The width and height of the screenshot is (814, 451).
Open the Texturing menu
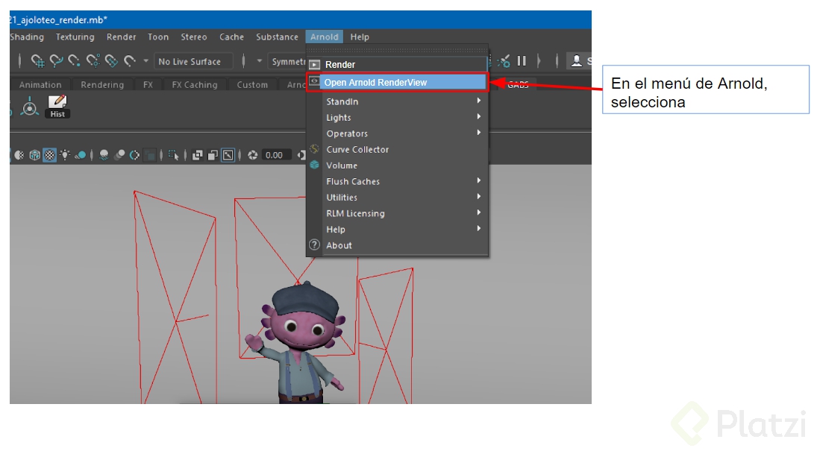coord(75,37)
